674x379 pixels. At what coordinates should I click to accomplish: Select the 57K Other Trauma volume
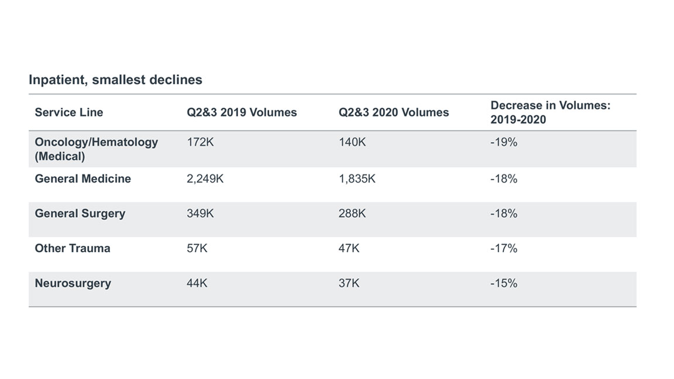click(x=197, y=249)
